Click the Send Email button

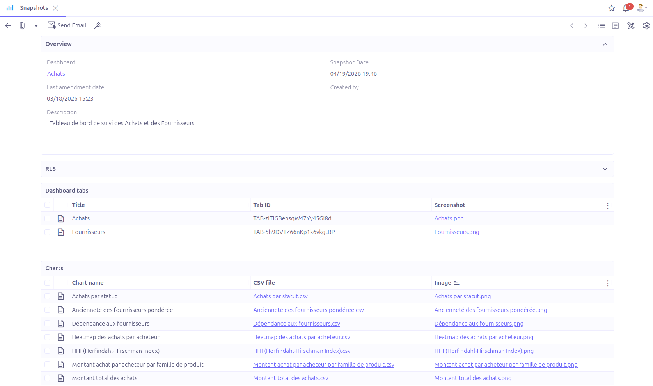coord(67,25)
